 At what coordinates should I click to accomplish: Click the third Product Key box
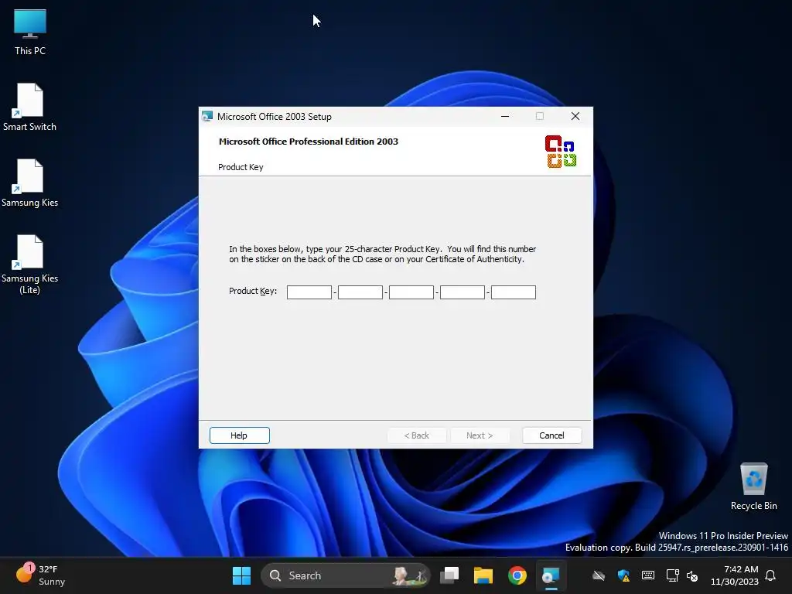pyautogui.click(x=411, y=292)
